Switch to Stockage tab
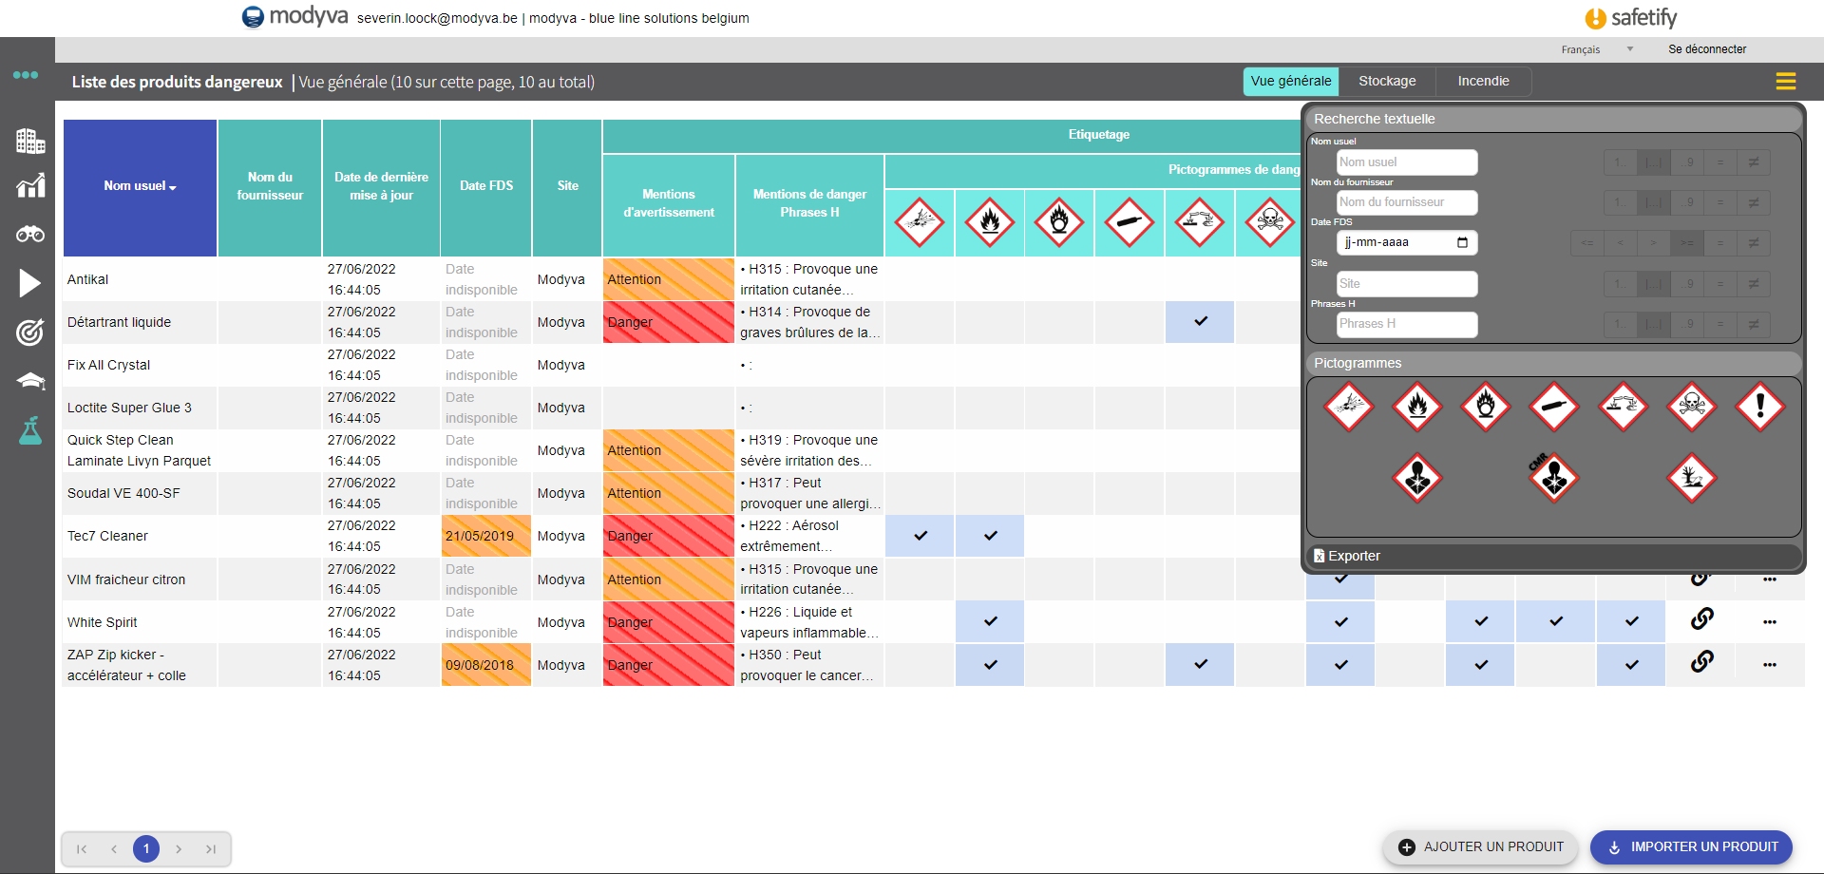Image resolution: width=1824 pixels, height=874 pixels. [1387, 82]
